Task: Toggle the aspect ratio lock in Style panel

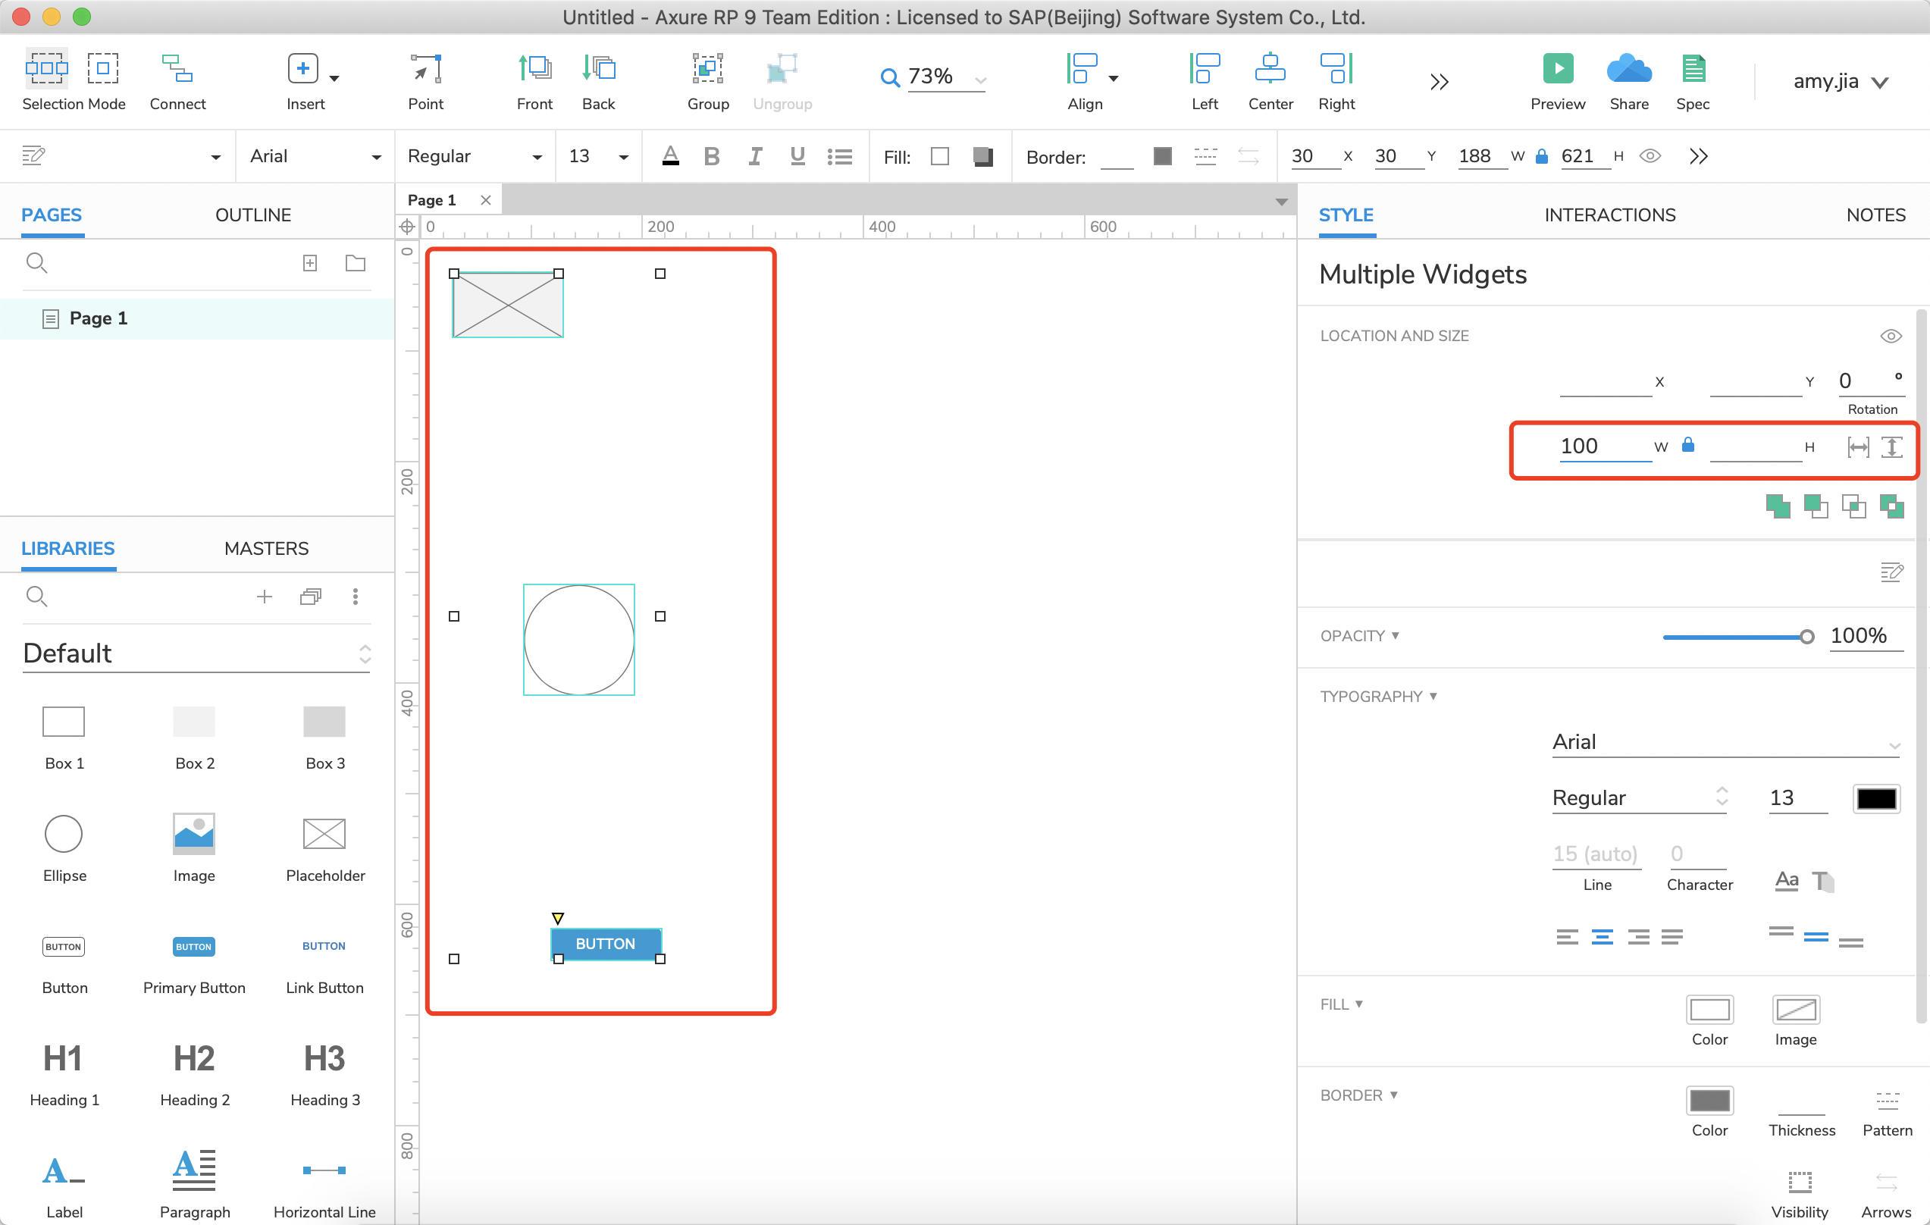Action: click(1688, 445)
